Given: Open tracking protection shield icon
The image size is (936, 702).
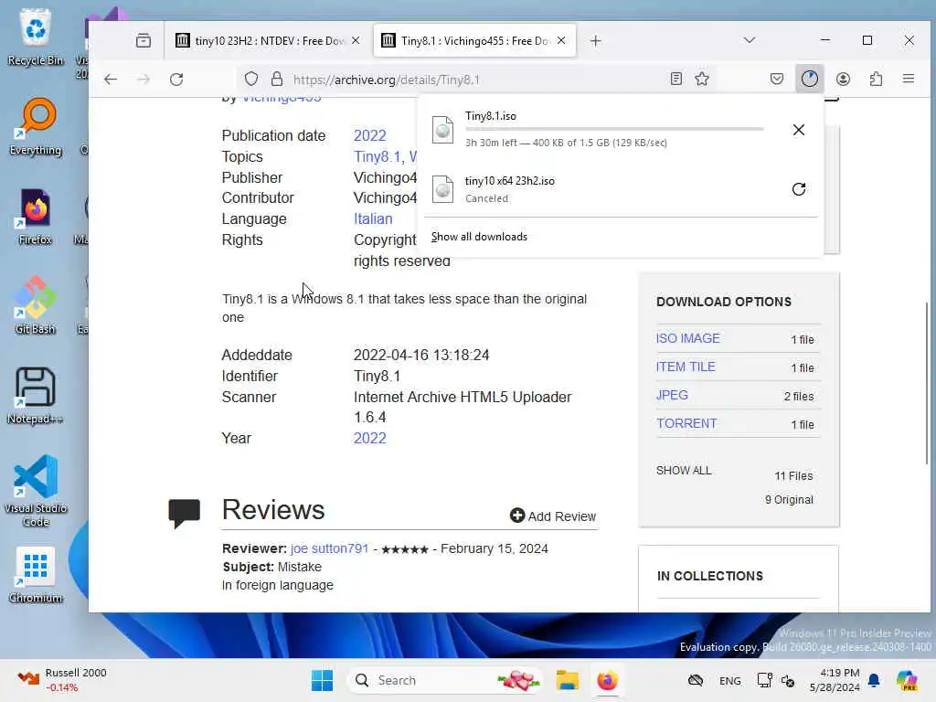Looking at the screenshot, I should click(251, 80).
